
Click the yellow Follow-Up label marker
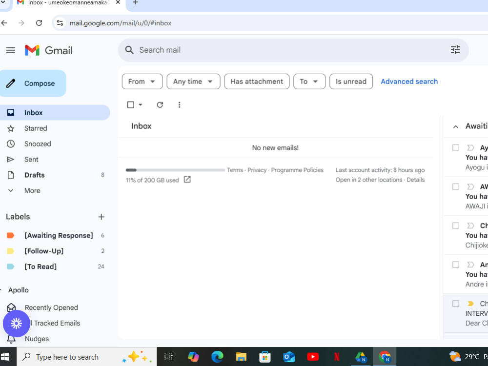[x=11, y=251]
